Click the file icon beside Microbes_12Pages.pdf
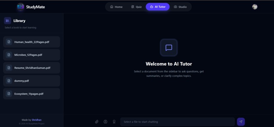Viewport: 274px width, 127px height. coord(9,55)
